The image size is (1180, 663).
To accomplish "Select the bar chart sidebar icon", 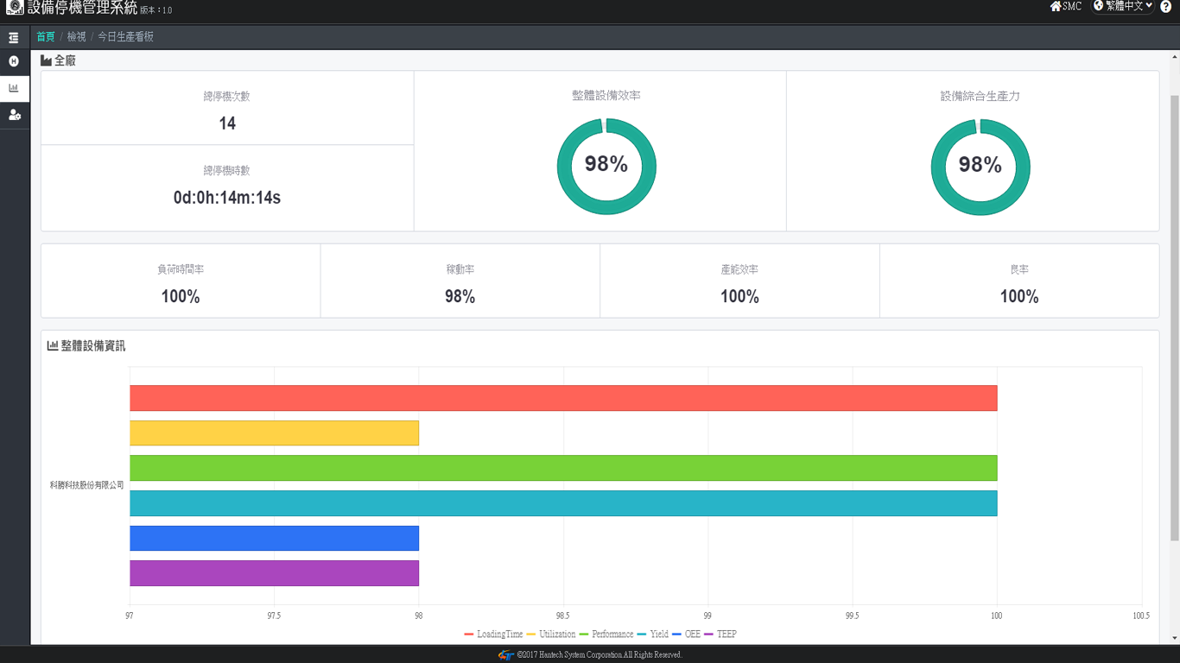I will 14,88.
